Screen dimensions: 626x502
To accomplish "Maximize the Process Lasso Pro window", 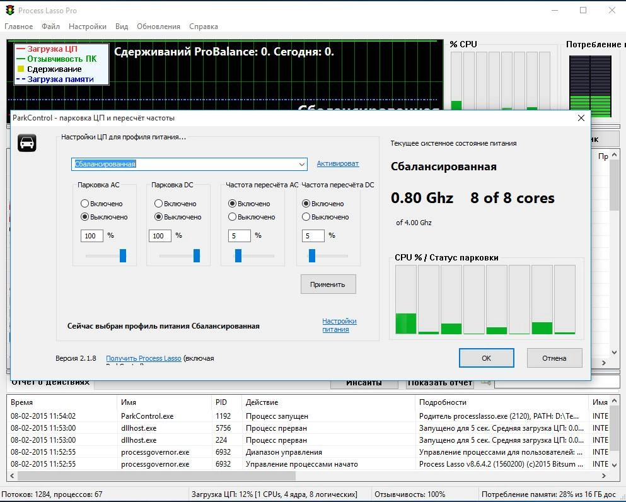I will (x=583, y=10).
